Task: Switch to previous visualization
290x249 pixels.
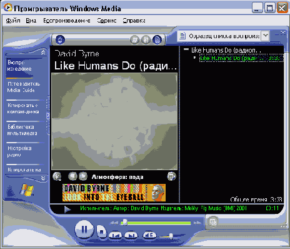Action: click(72, 176)
